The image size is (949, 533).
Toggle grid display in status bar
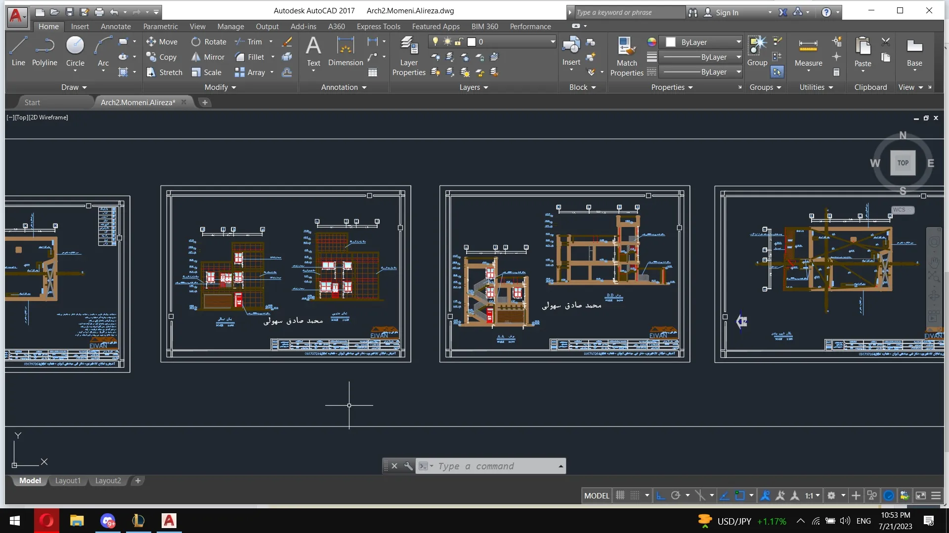pyautogui.click(x=620, y=495)
